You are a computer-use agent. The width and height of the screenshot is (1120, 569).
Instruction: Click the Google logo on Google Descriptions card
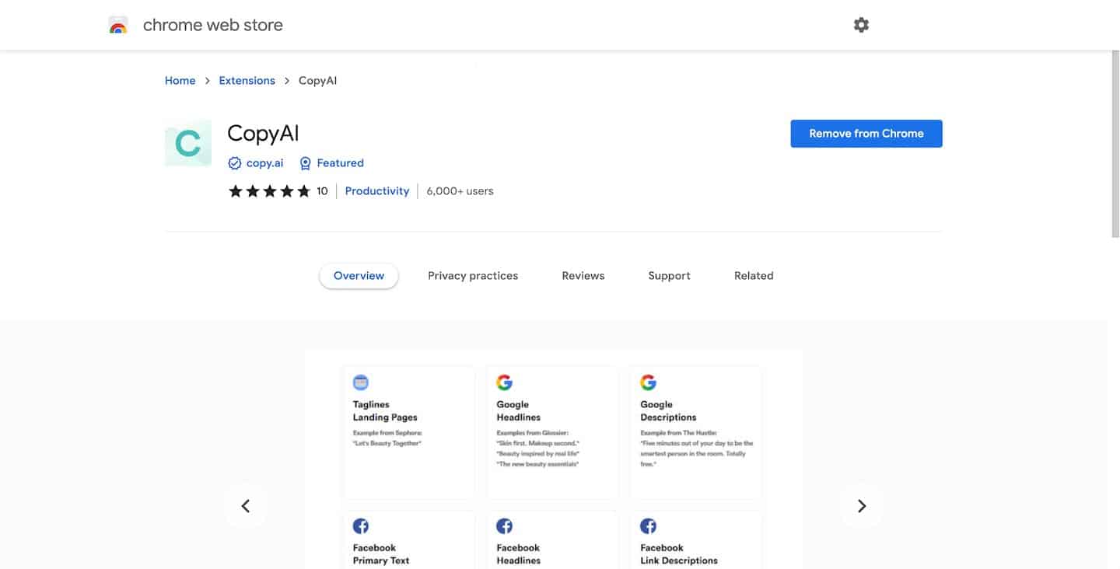click(648, 382)
